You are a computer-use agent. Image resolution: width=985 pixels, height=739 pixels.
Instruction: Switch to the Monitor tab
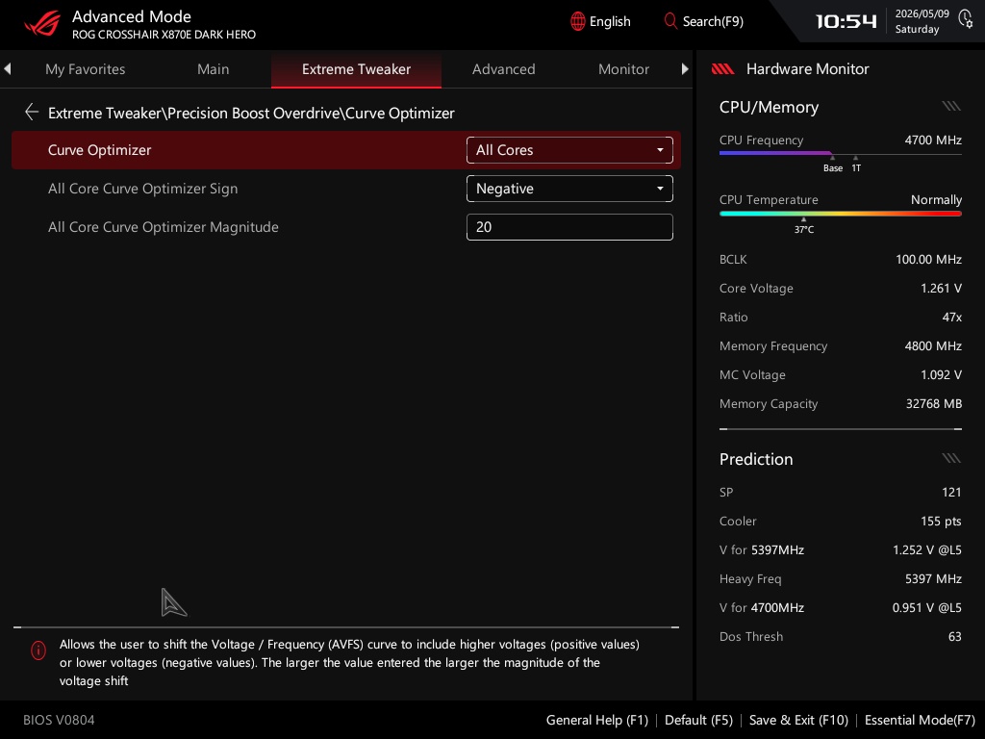coord(623,69)
